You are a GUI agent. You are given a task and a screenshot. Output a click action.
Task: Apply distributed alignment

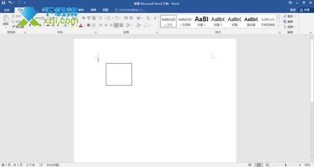tap(121, 25)
